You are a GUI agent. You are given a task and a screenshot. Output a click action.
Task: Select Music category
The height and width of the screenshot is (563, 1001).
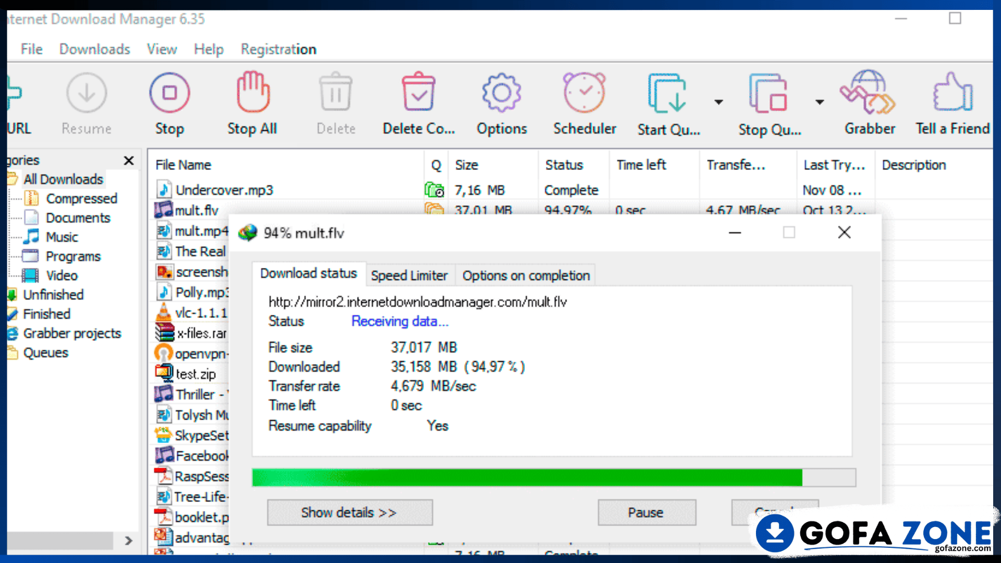62,237
